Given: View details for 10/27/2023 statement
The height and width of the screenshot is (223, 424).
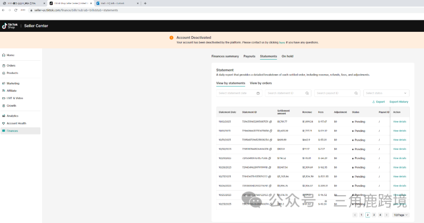Looking at the screenshot, I should [x=400, y=177].
